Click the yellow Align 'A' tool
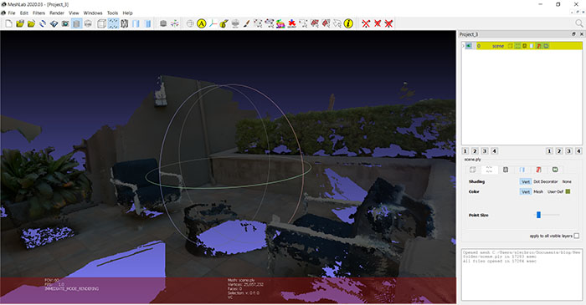586x305 pixels. 202,23
